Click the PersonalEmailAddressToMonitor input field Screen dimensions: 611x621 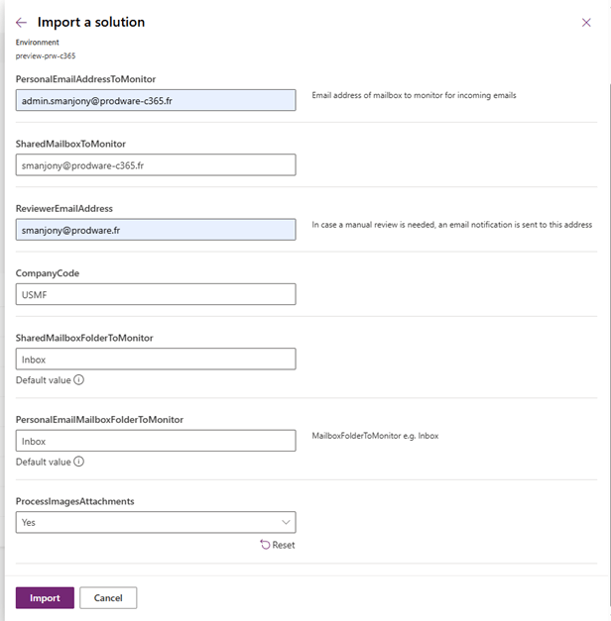coord(156,100)
